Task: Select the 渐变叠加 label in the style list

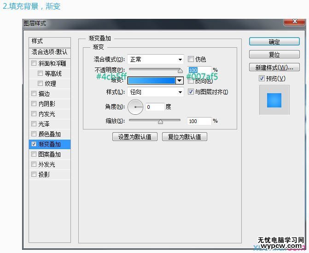Action: coord(49,144)
